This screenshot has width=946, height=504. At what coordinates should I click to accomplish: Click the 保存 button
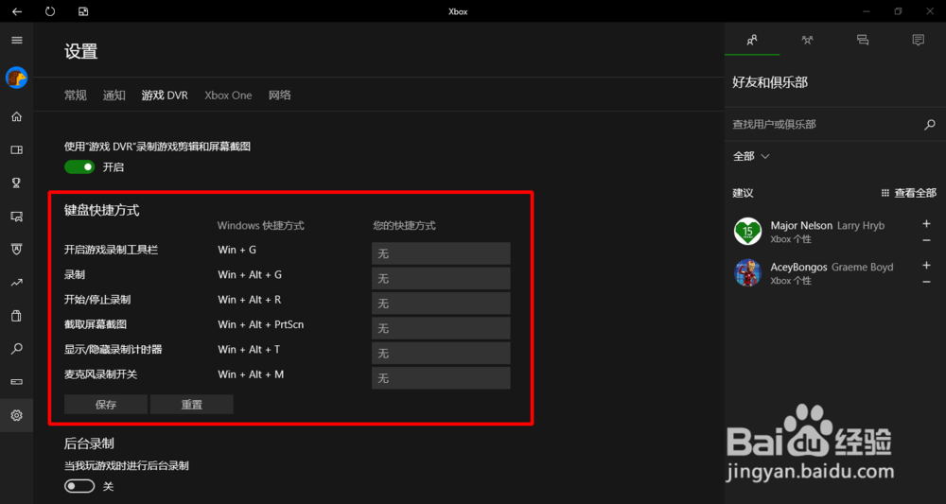tap(106, 405)
